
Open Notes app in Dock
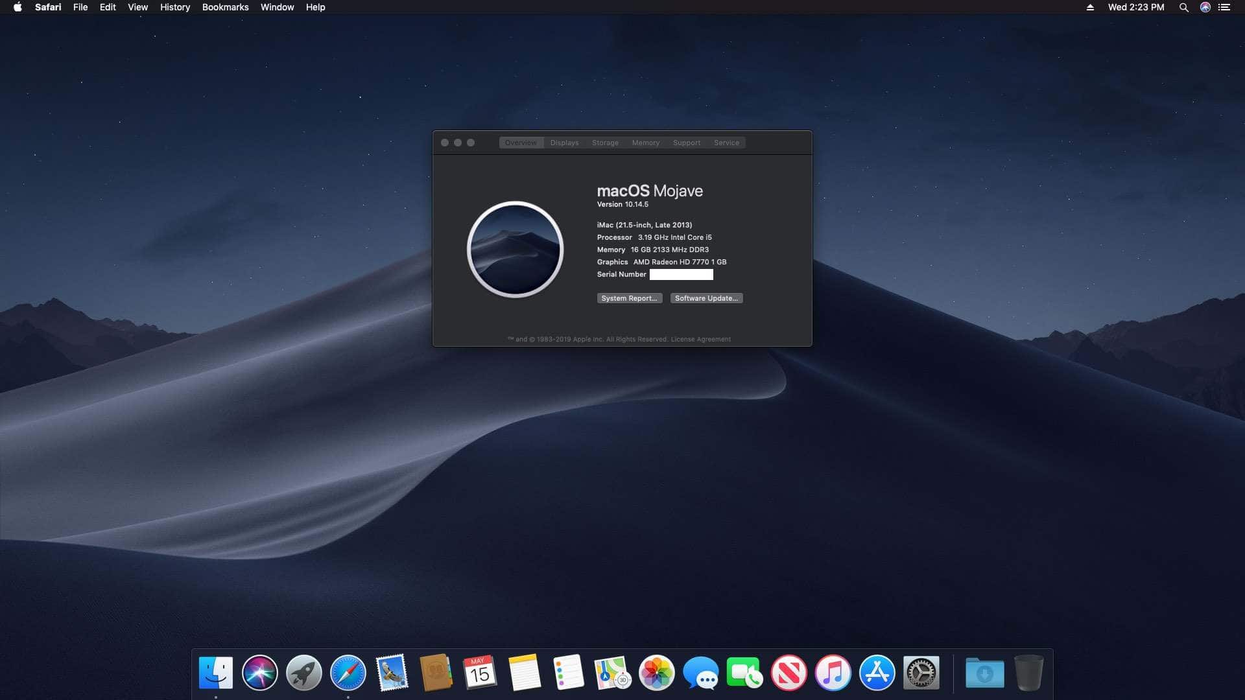pos(524,673)
